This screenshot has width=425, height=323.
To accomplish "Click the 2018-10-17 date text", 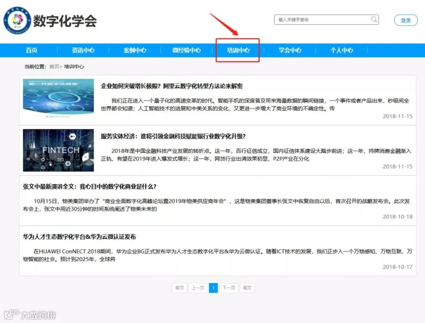I will click(397, 267).
